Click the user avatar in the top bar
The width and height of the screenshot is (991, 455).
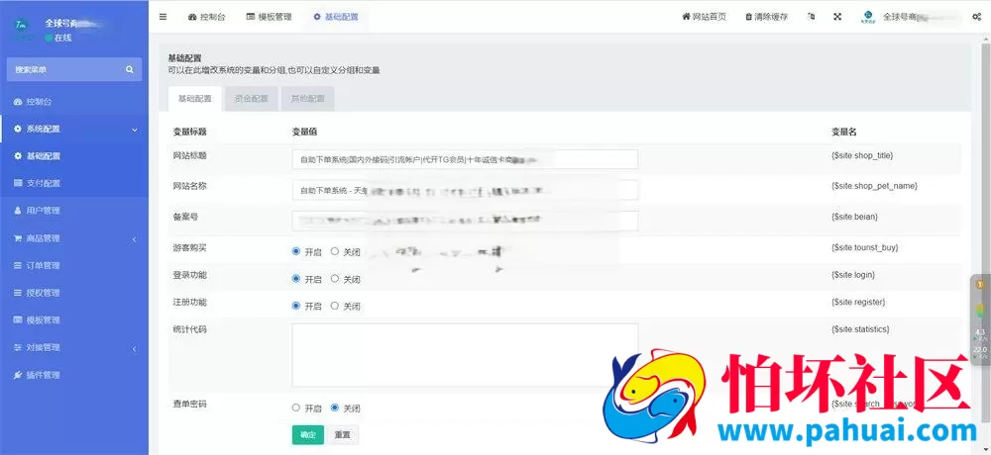(868, 17)
